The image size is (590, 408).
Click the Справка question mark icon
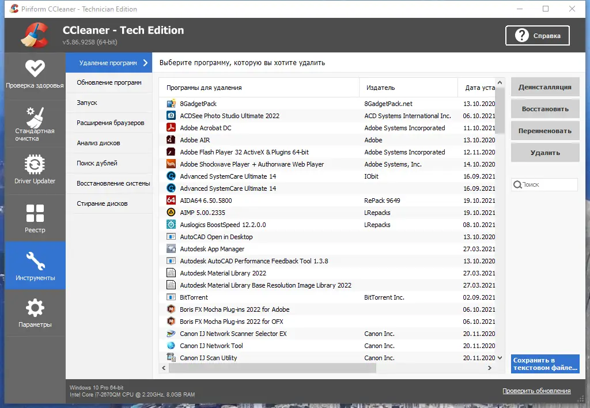[522, 36]
